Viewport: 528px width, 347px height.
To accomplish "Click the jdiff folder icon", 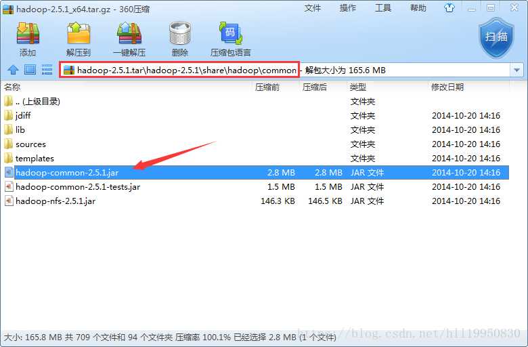I will (x=8, y=116).
